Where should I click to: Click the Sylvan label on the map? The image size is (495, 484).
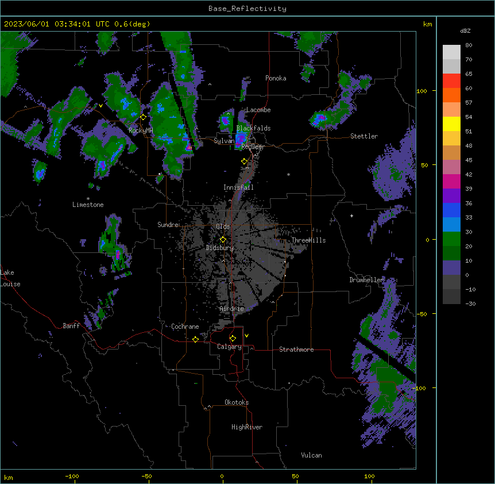pos(224,141)
